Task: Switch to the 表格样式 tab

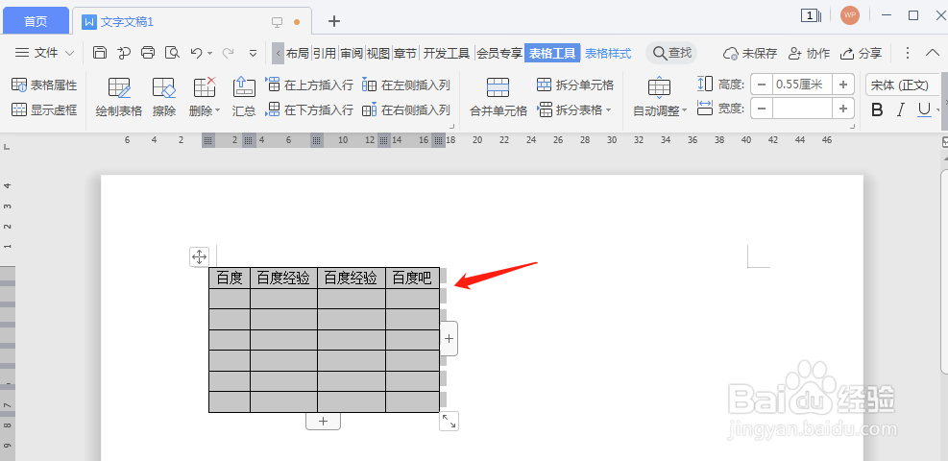Action: coord(608,53)
